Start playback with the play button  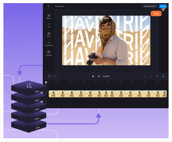99,76
